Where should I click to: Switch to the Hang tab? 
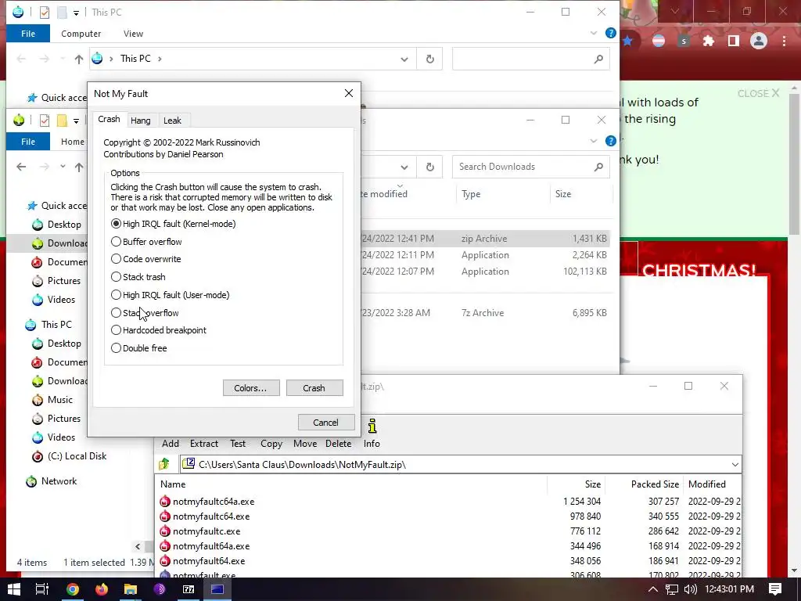click(x=141, y=121)
